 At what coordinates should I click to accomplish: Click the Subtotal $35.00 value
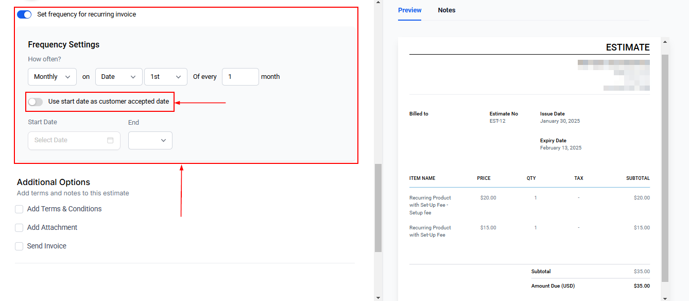tap(642, 272)
